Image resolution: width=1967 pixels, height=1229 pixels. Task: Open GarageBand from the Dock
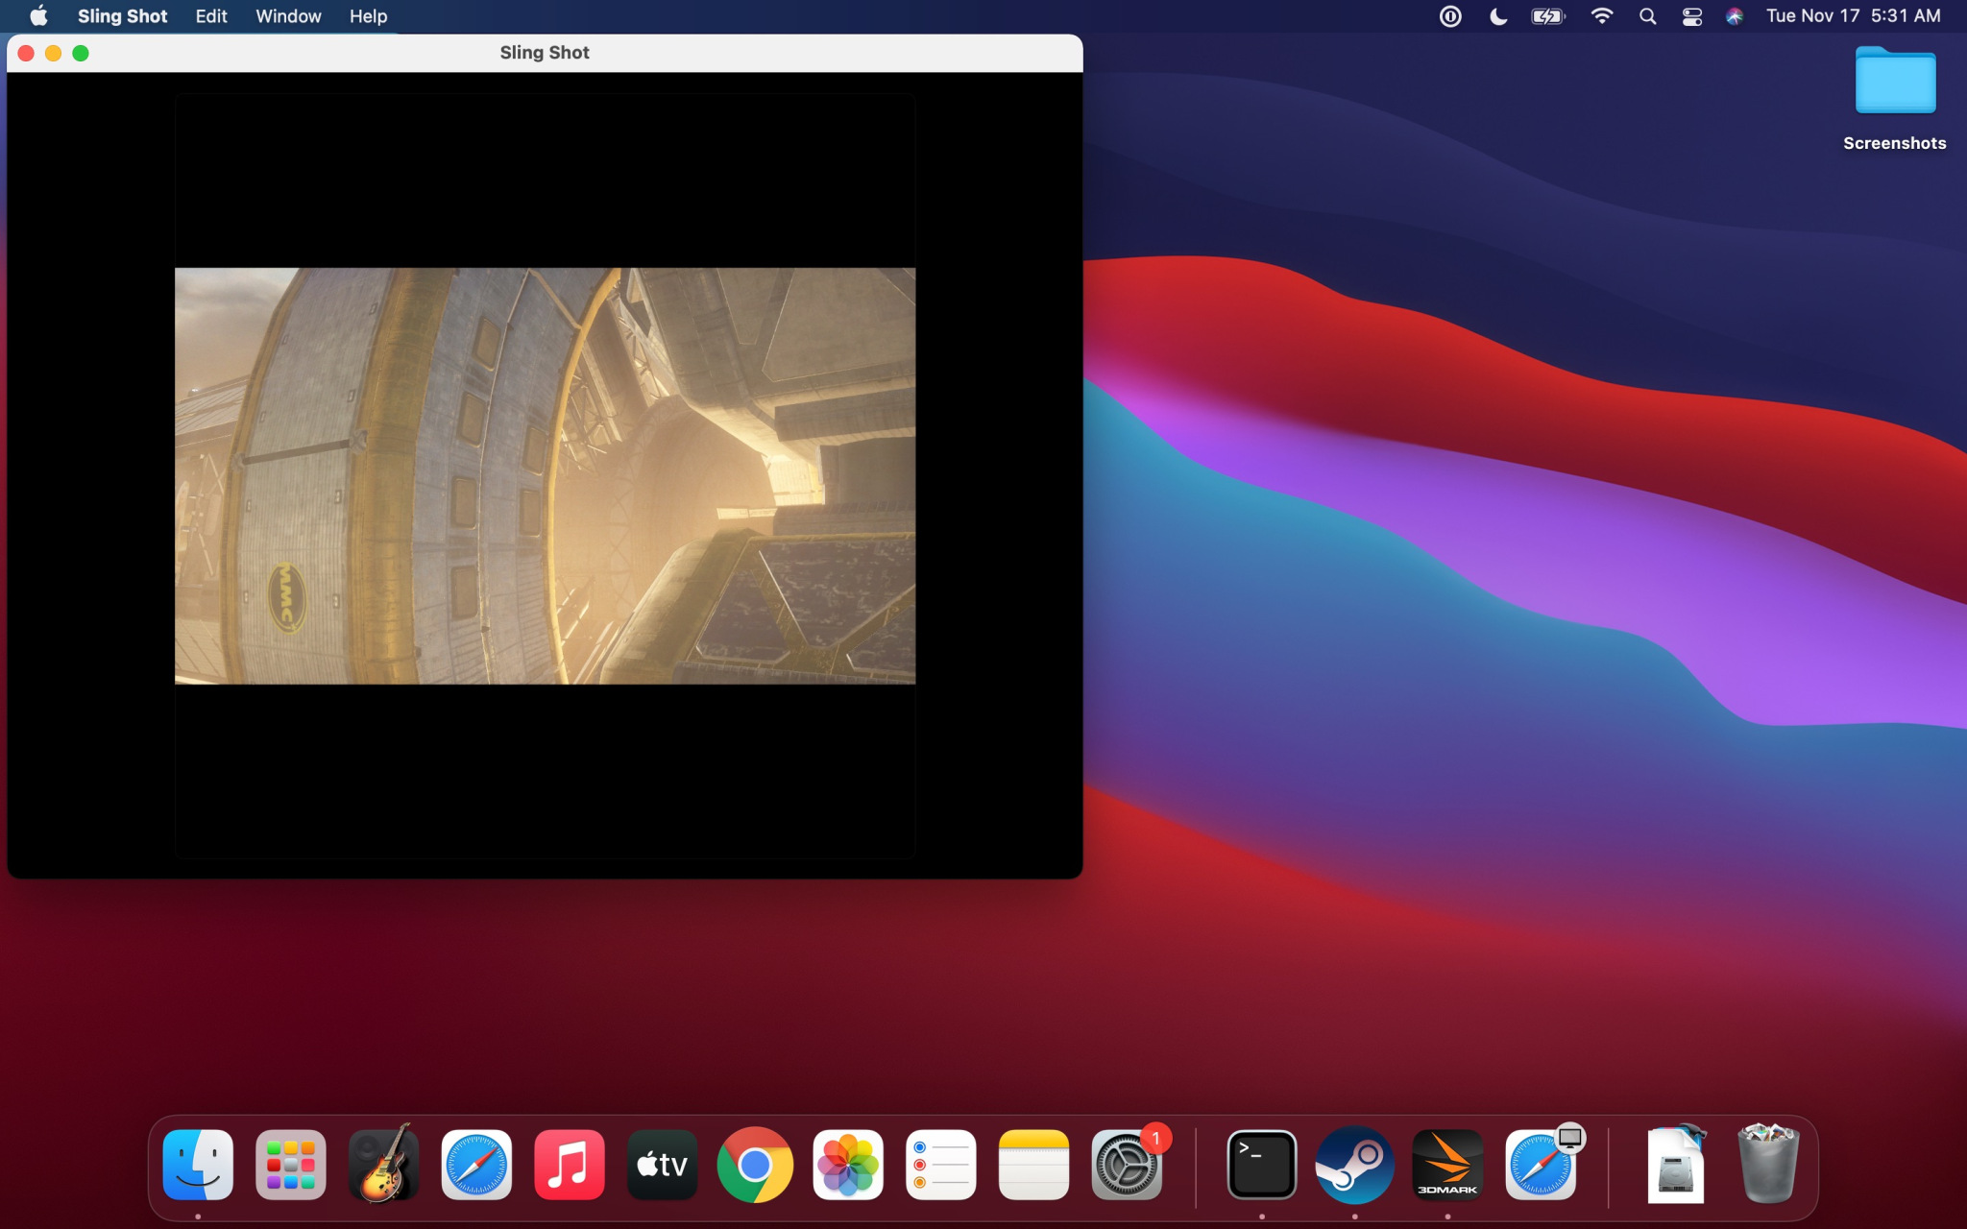[383, 1166]
